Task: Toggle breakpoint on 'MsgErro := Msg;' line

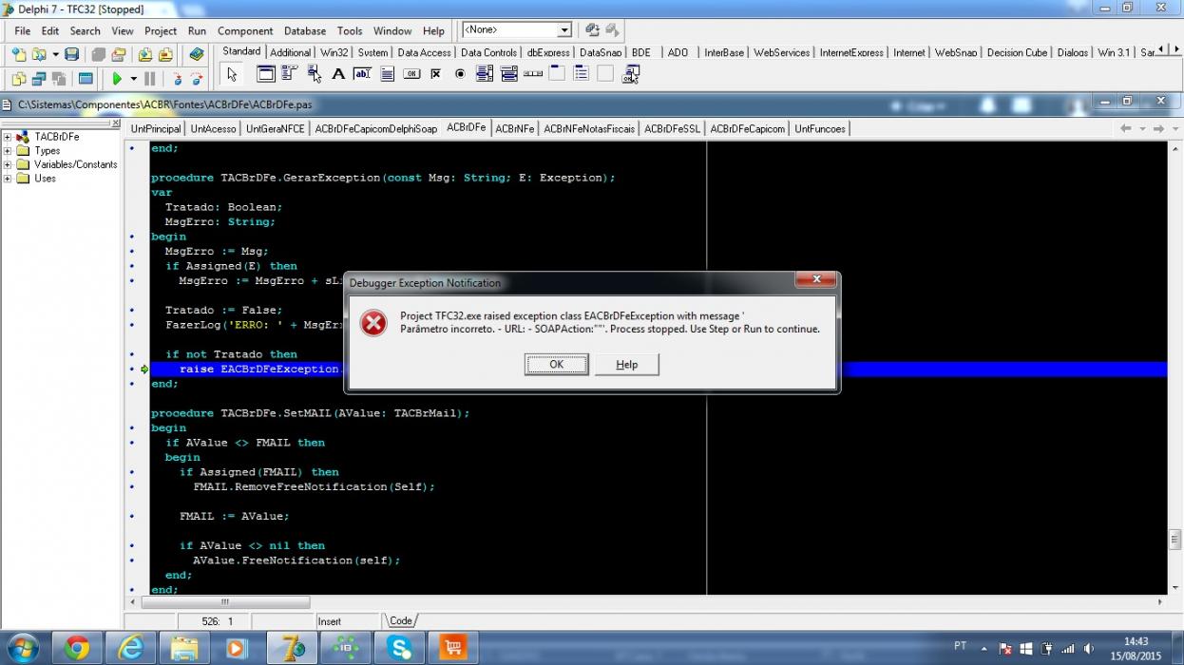Action: (x=132, y=252)
